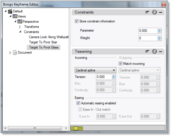Click the Parameter value field
The width and height of the screenshot is (172, 137).
(148, 31)
